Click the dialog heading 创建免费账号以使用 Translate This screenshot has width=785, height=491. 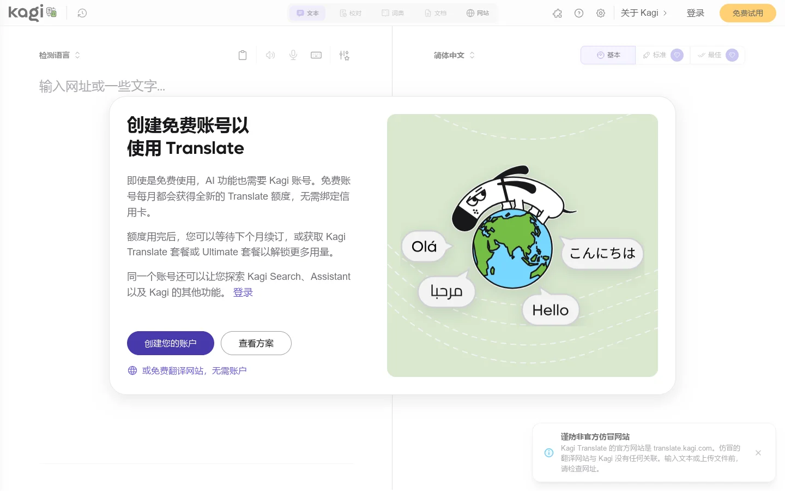(188, 136)
